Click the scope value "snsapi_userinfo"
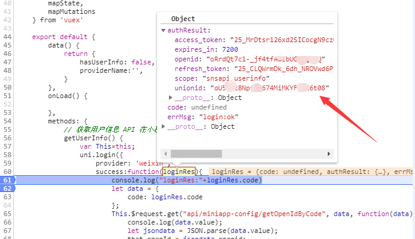Screen dimensions: 415x239 coord(236,78)
